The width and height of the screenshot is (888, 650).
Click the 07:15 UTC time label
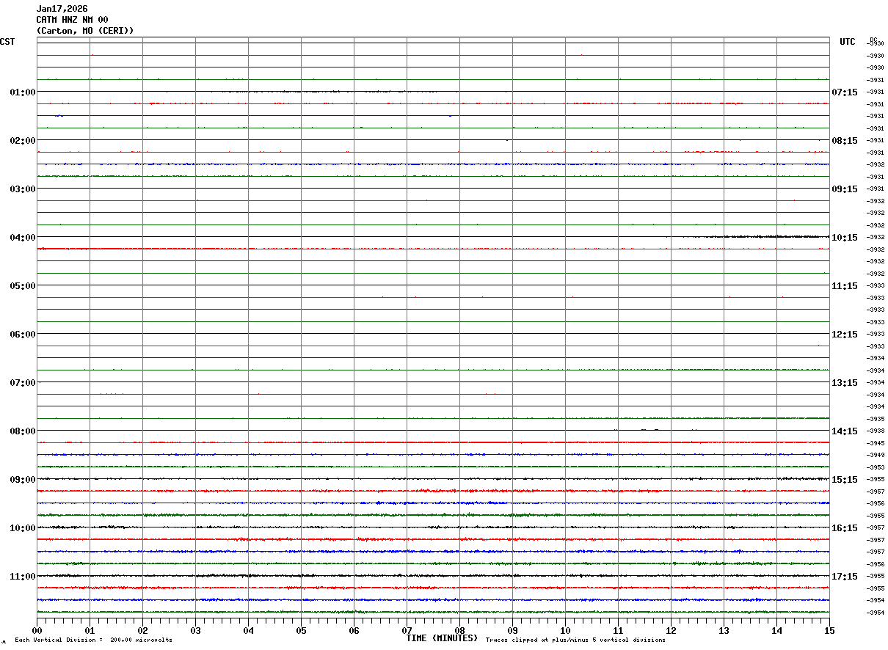[845, 92]
